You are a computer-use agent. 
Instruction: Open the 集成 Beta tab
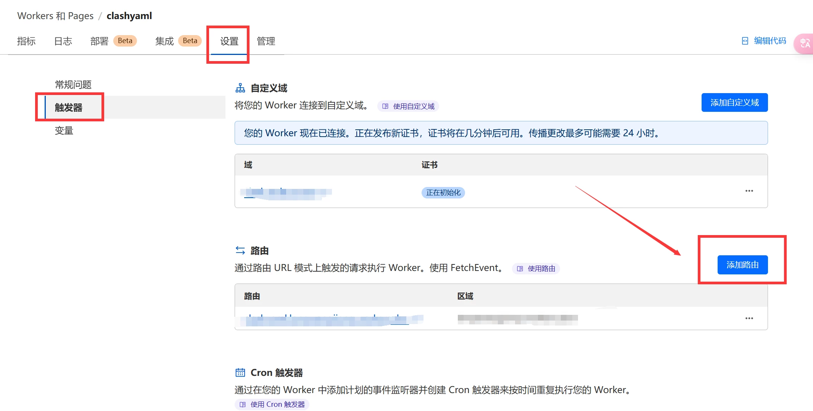pos(178,41)
